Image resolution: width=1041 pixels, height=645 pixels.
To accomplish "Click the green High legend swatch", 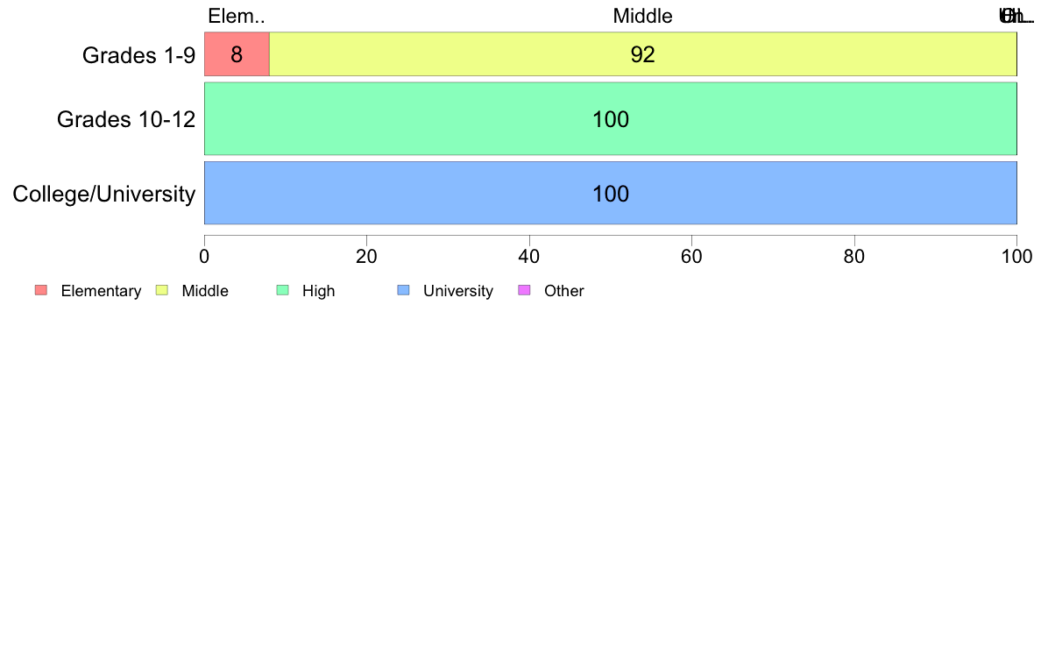I will [283, 290].
